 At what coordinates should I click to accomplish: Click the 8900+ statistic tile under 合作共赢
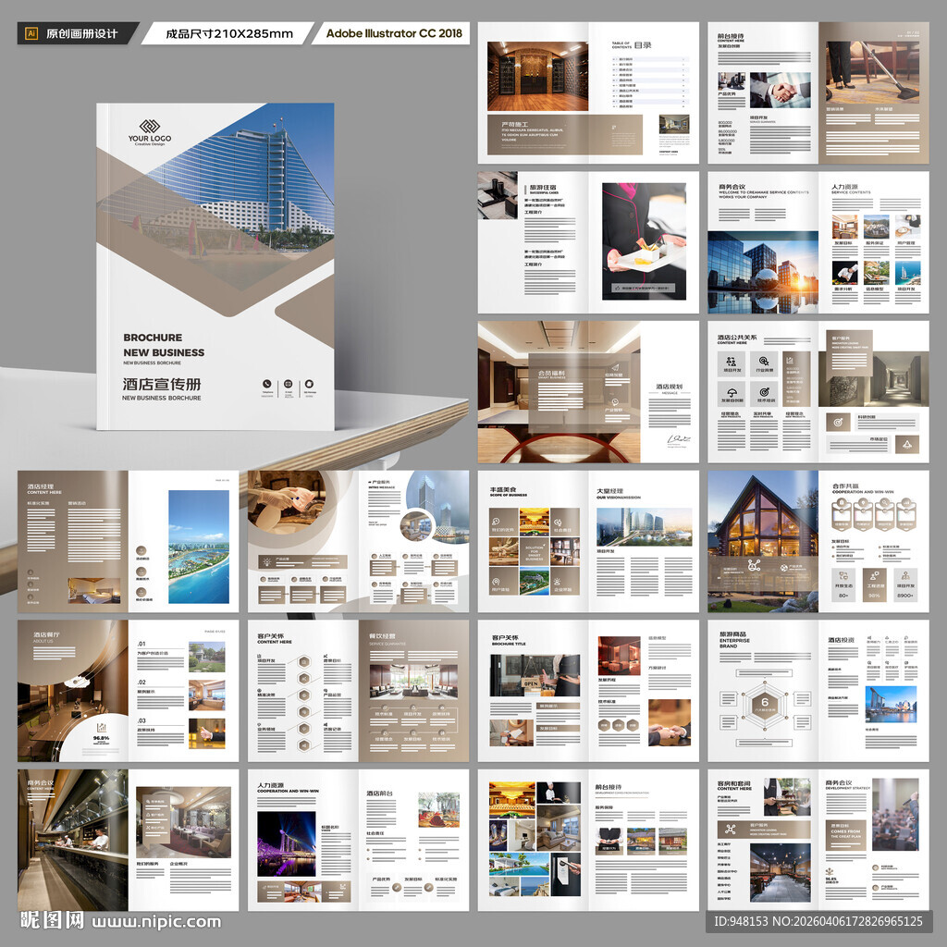click(905, 584)
